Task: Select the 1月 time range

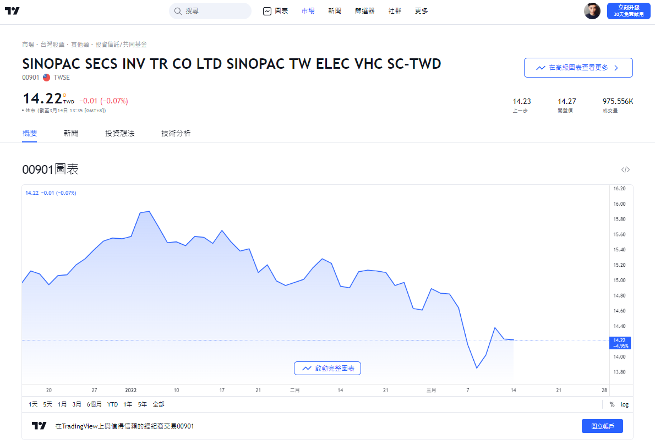Action: (62, 404)
